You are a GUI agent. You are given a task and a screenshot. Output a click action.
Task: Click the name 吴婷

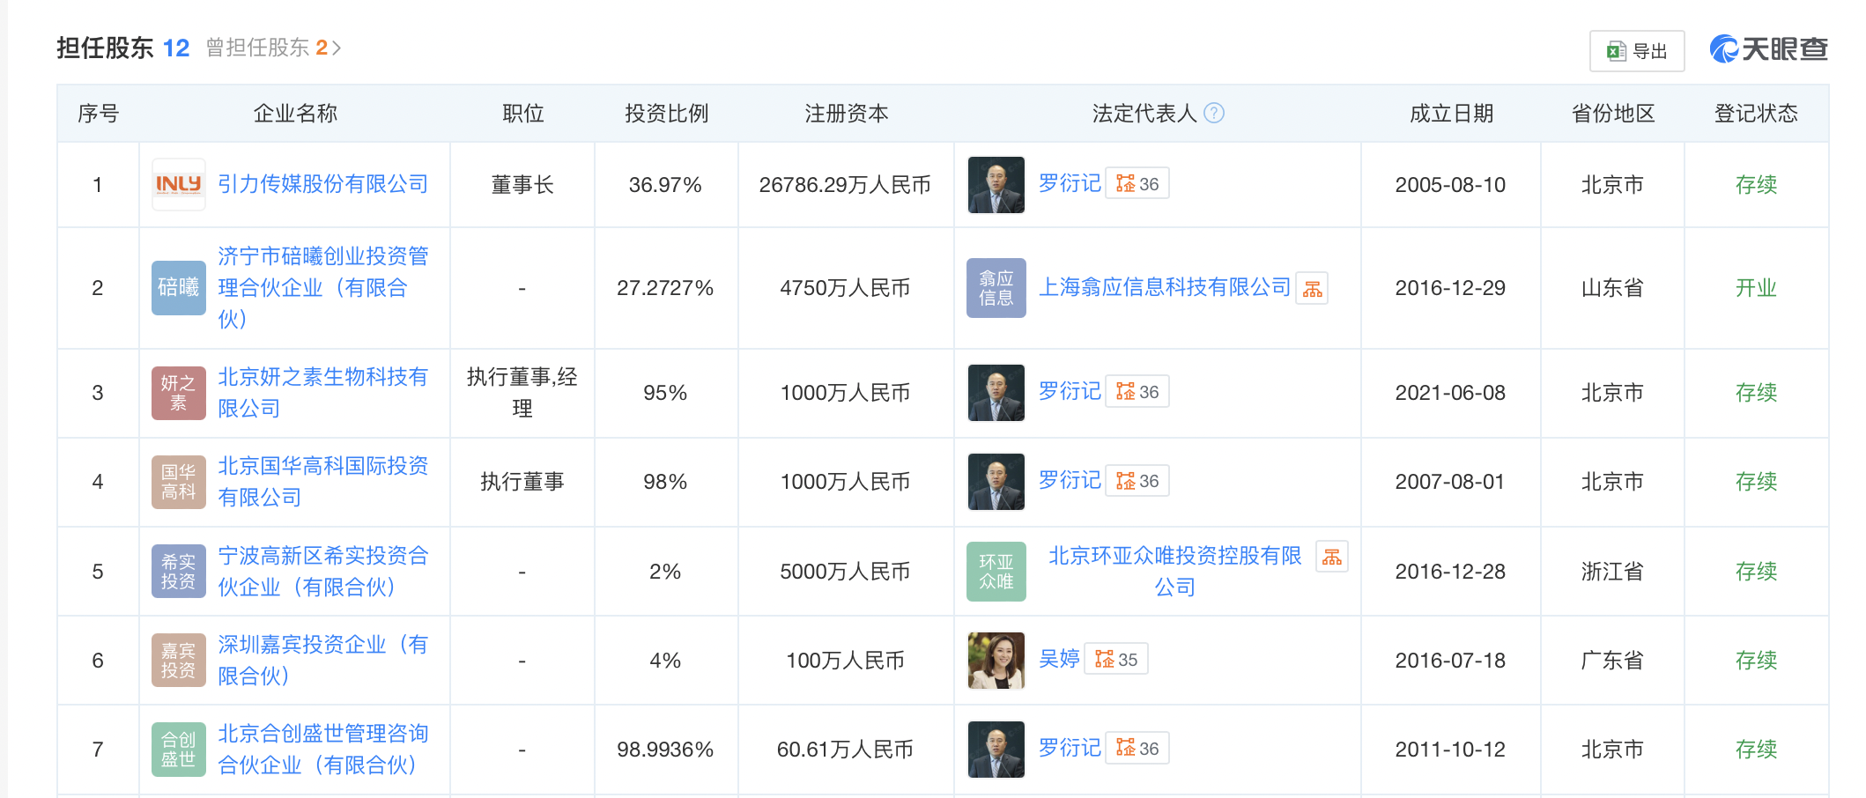click(1059, 659)
